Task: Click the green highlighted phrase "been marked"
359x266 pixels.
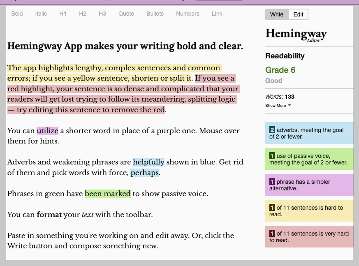Action: (x=108, y=194)
